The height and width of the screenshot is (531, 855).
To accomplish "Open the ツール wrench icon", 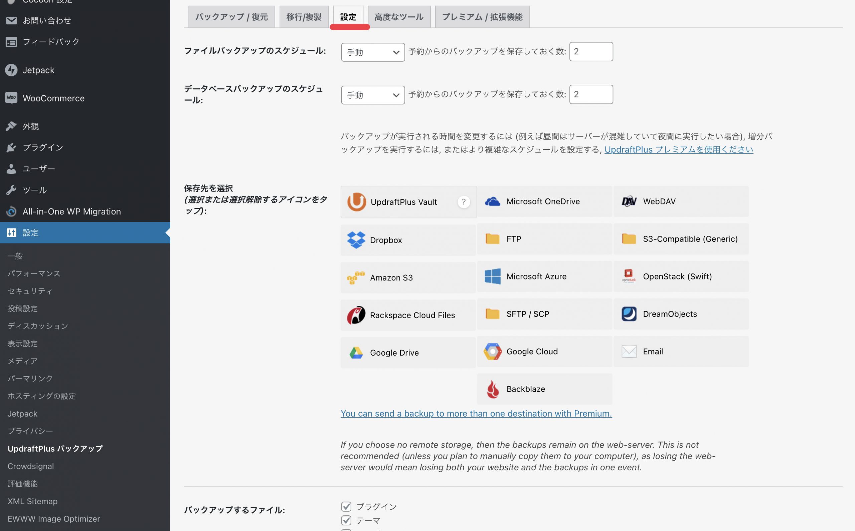I will (x=11, y=190).
